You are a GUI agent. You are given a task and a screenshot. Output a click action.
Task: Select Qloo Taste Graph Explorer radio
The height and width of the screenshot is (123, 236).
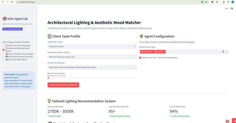click(4, 60)
